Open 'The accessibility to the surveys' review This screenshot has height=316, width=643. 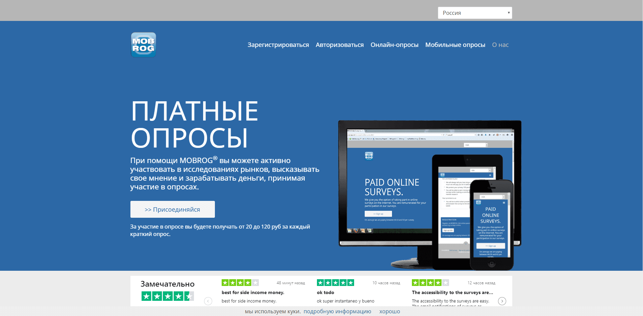452,292
